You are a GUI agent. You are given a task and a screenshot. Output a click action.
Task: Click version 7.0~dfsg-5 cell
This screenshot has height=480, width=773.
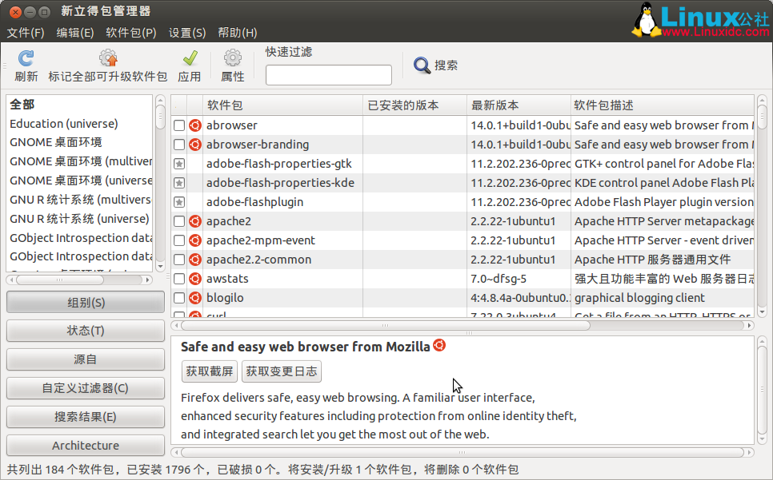(499, 279)
